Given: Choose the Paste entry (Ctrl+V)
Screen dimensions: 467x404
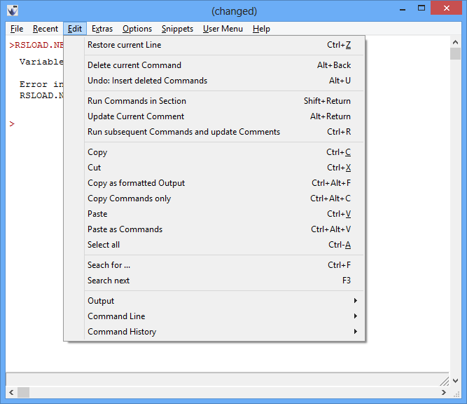Looking at the screenshot, I should 214,214.
